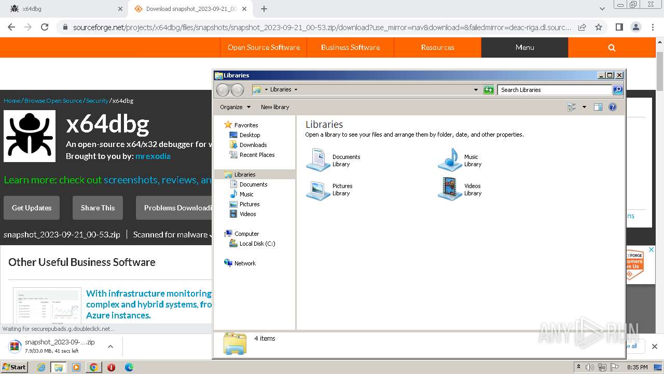This screenshot has width=664, height=374.
Task: Open Business Software menu item
Action: 350,47
